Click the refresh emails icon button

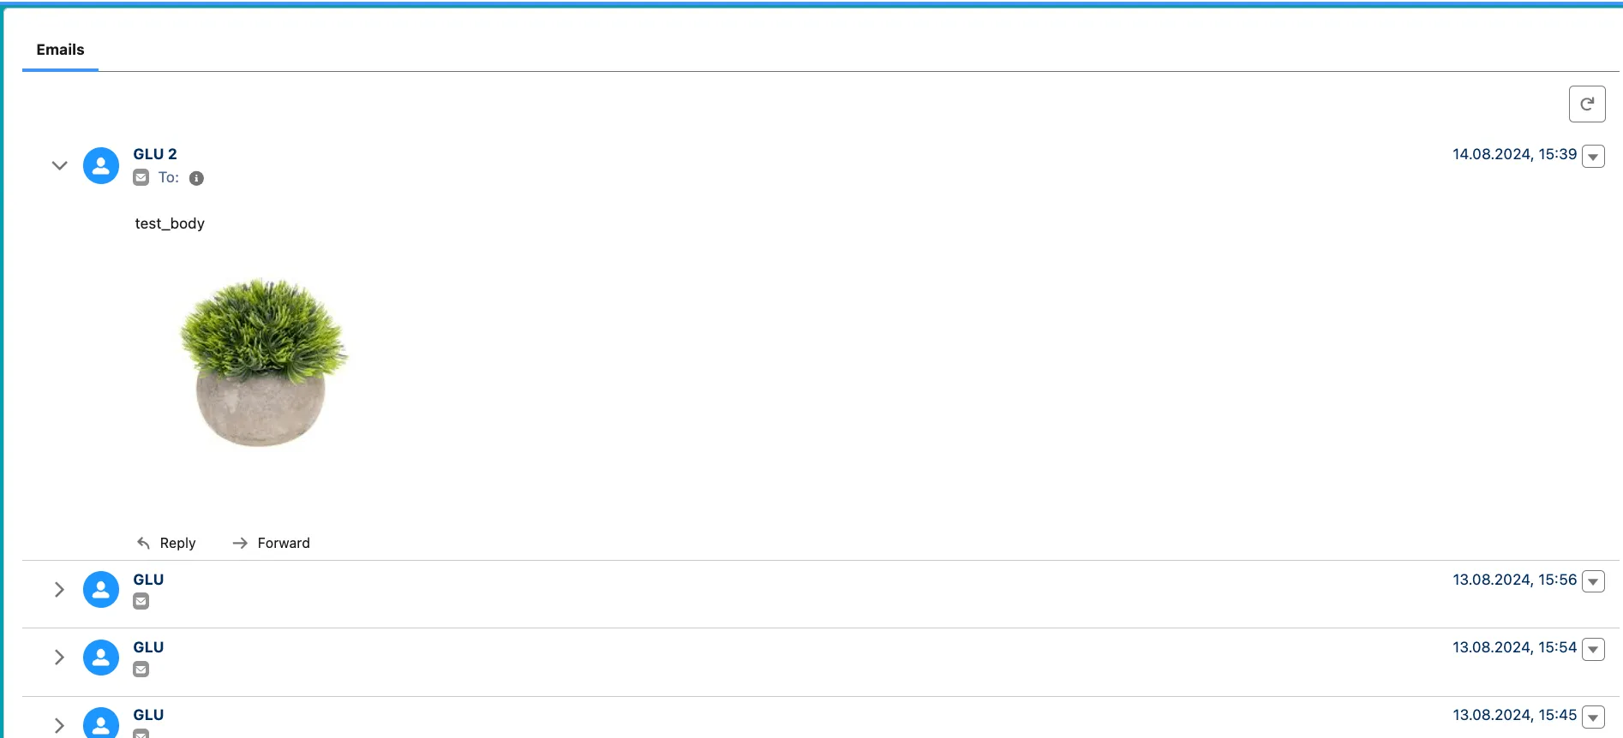(x=1586, y=104)
